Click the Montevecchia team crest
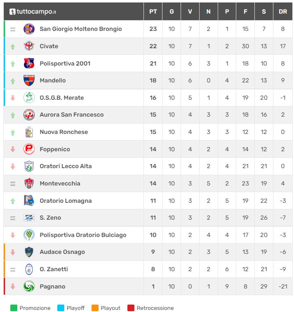294x312 pixels. coord(29,183)
